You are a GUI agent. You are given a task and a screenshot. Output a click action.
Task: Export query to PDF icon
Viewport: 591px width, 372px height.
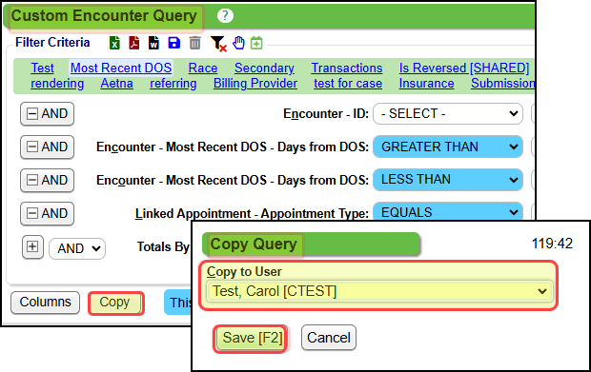click(134, 43)
